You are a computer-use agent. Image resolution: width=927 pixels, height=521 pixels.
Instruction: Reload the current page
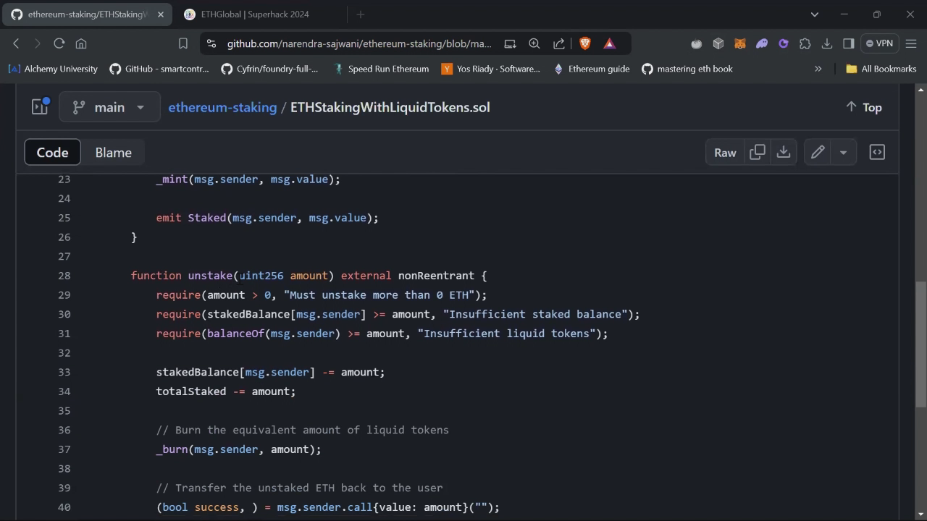pos(59,43)
